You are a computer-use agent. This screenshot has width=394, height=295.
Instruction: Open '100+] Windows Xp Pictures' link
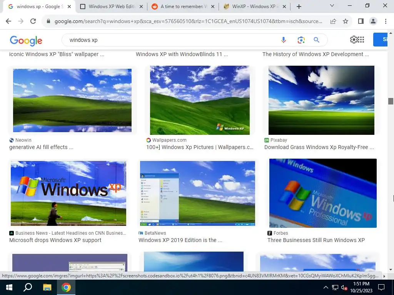(x=200, y=147)
